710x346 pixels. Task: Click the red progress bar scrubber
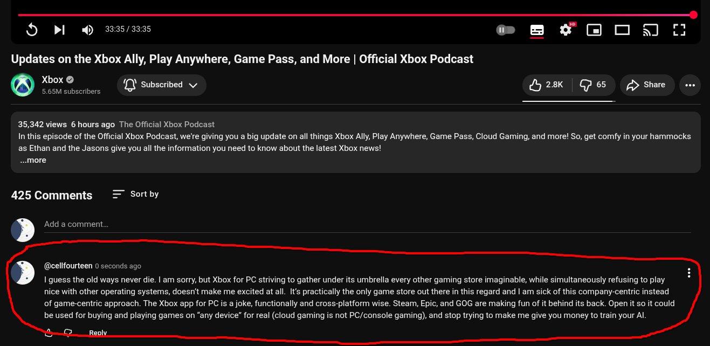pyautogui.click(x=693, y=15)
